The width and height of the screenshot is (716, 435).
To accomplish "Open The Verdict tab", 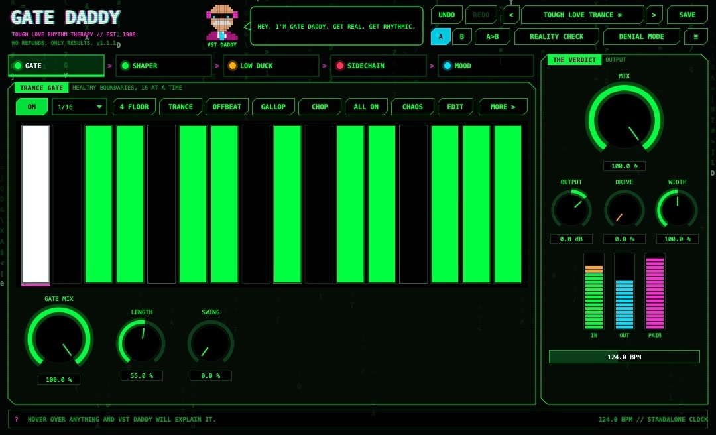I will pyautogui.click(x=574, y=60).
